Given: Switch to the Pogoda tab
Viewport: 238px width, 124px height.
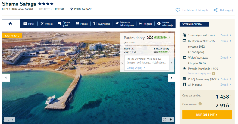Looking at the screenshot, I should pyautogui.click(x=146, y=24).
